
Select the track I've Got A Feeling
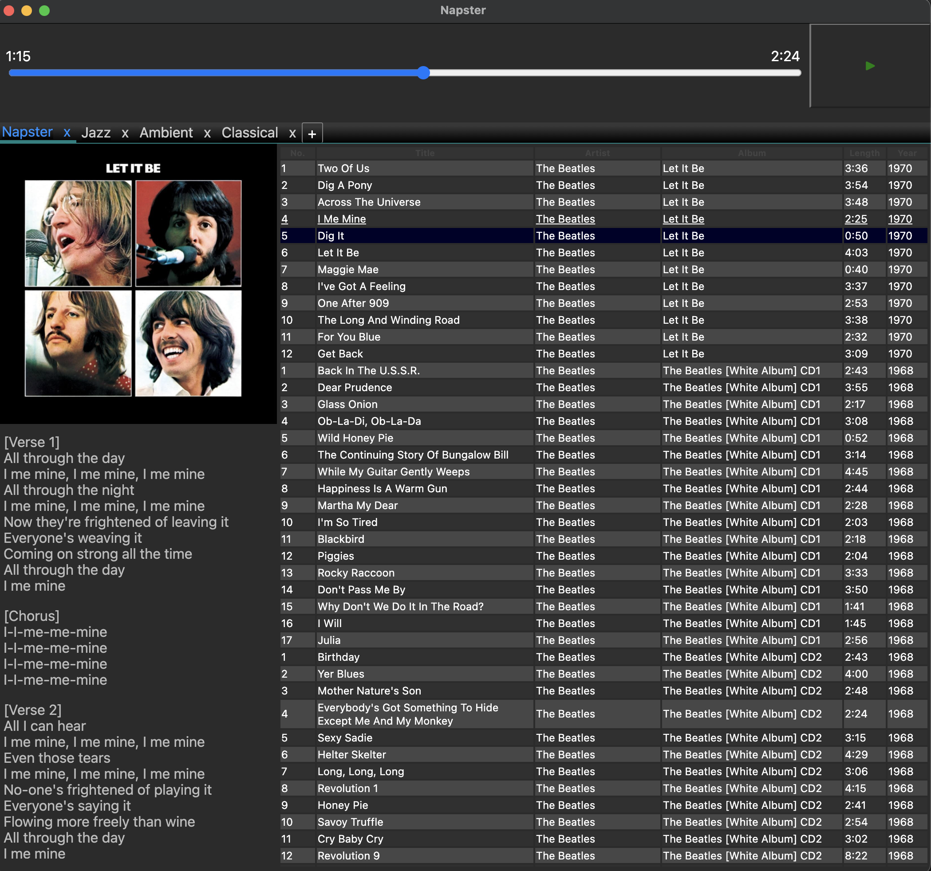(x=603, y=286)
